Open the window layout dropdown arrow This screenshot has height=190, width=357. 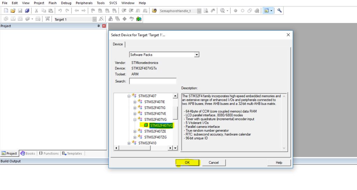coord(271,11)
